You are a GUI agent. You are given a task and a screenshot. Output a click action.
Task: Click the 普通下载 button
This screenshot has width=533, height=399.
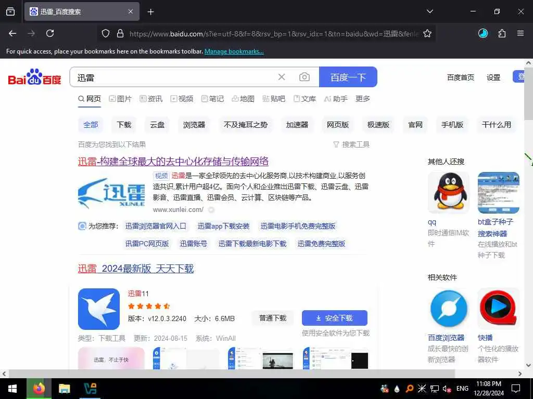[273, 318]
